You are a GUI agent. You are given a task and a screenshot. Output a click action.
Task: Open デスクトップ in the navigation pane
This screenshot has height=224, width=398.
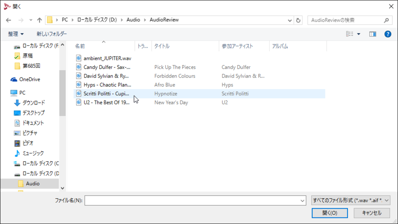pyautogui.click(x=29, y=113)
